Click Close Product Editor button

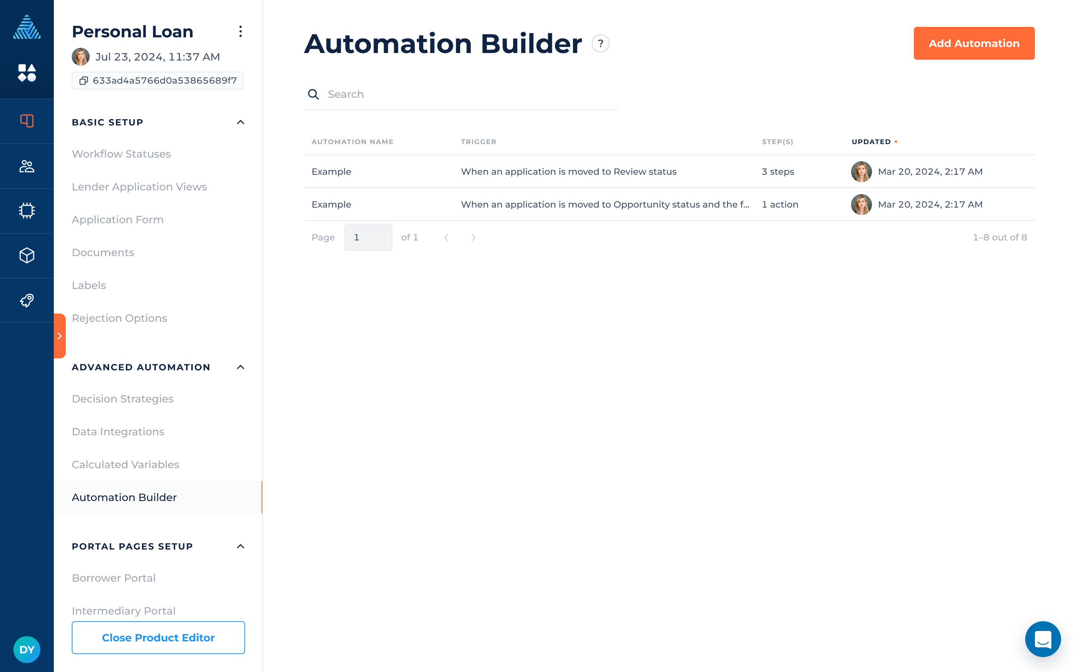pos(157,637)
